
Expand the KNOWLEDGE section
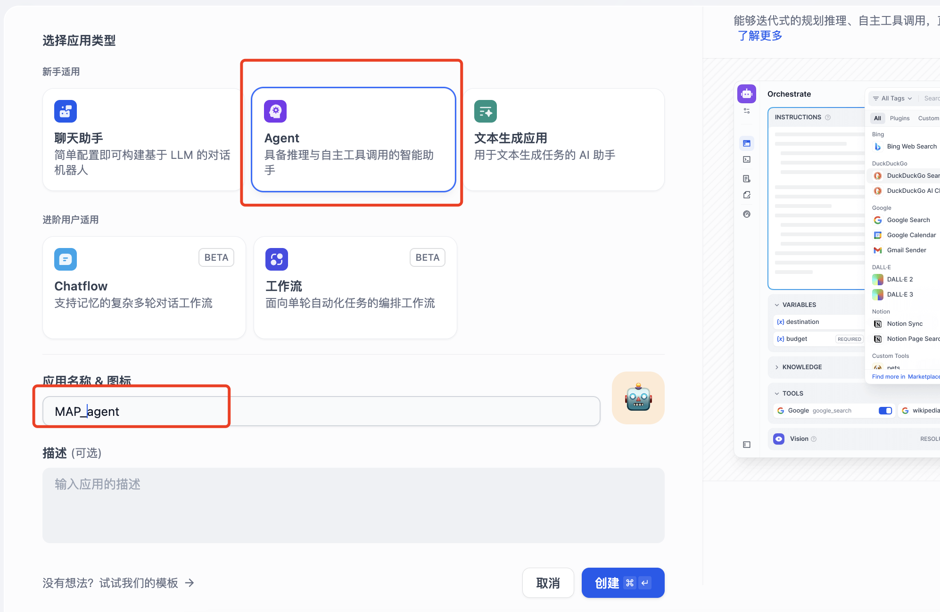tap(801, 367)
